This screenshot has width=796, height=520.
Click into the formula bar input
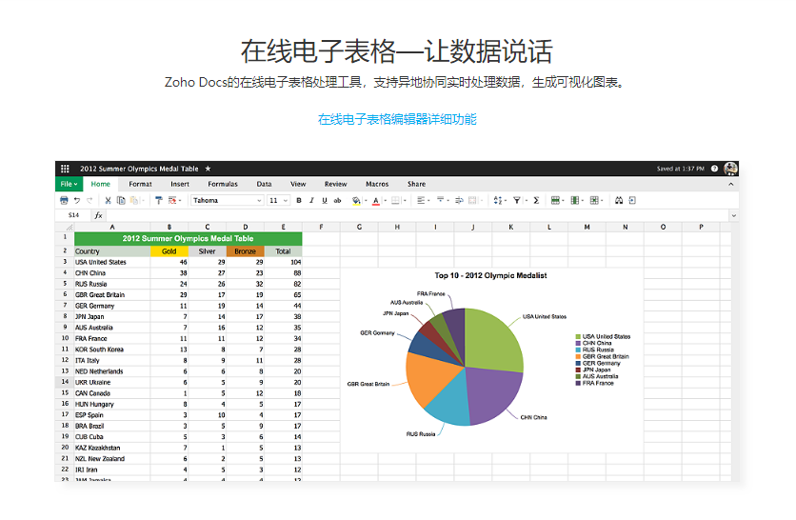(x=416, y=215)
